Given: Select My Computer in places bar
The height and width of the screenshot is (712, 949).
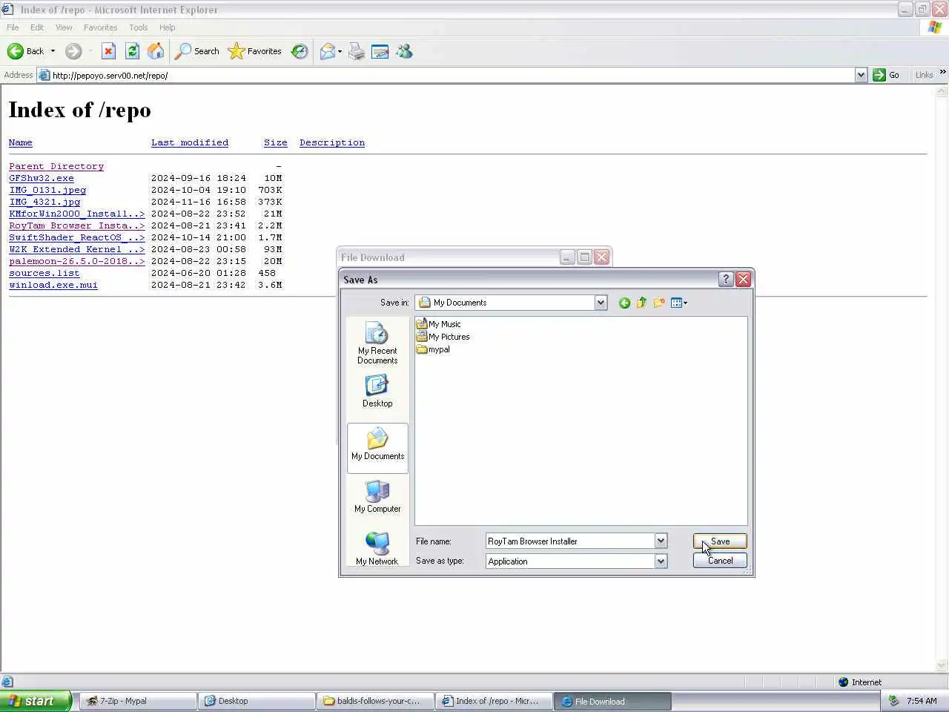Looking at the screenshot, I should click(377, 497).
